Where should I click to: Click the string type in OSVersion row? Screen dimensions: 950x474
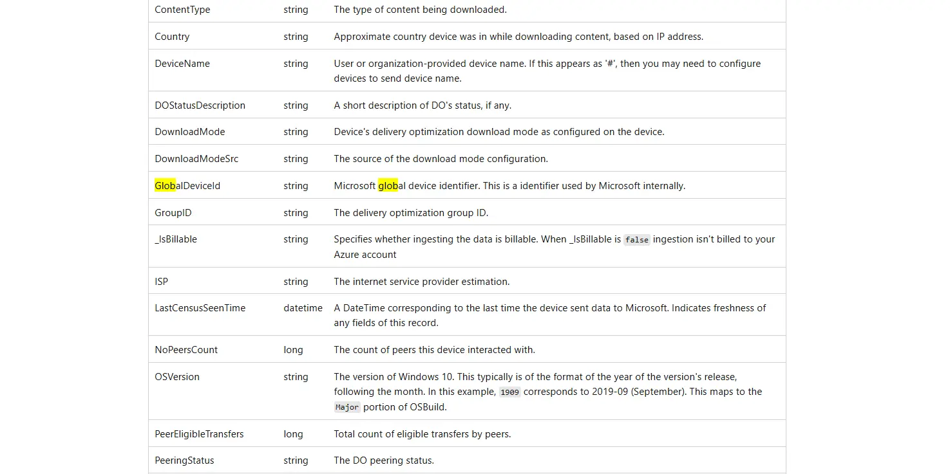point(296,377)
